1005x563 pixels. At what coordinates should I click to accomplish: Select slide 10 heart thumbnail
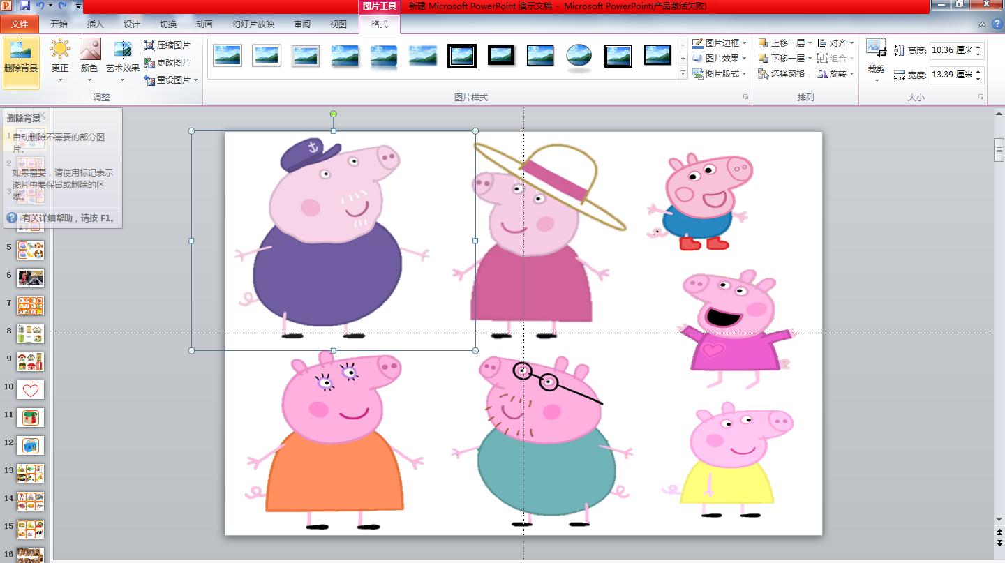coord(30,389)
